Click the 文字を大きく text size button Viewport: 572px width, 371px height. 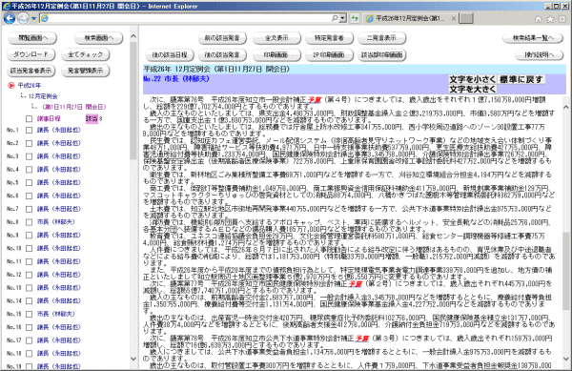(473, 89)
